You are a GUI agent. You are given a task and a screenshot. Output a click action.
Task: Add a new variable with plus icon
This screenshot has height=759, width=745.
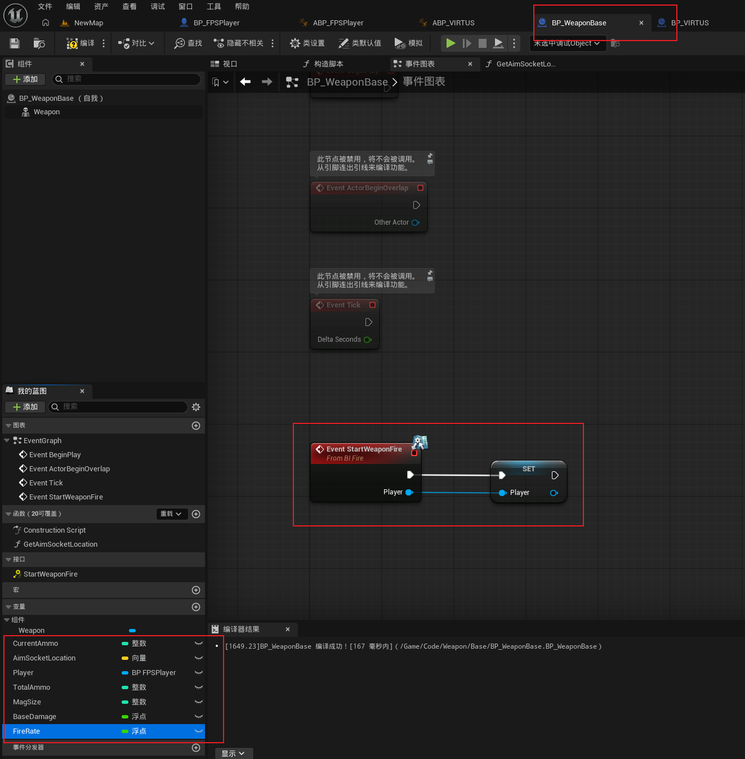(x=196, y=607)
